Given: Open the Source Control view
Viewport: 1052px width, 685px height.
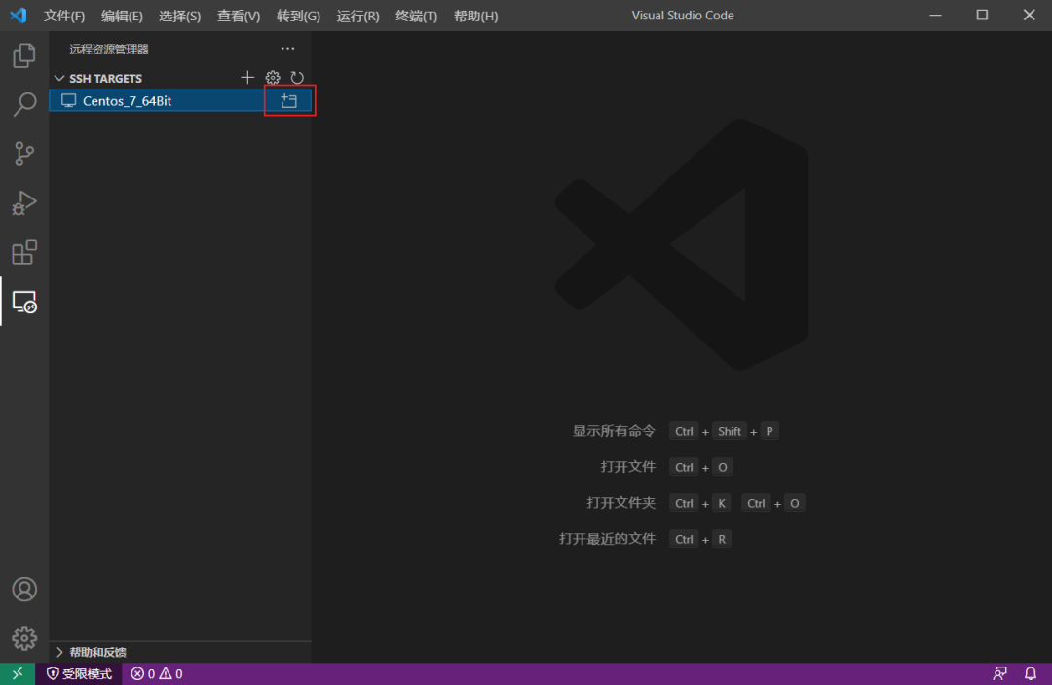Looking at the screenshot, I should point(24,154).
